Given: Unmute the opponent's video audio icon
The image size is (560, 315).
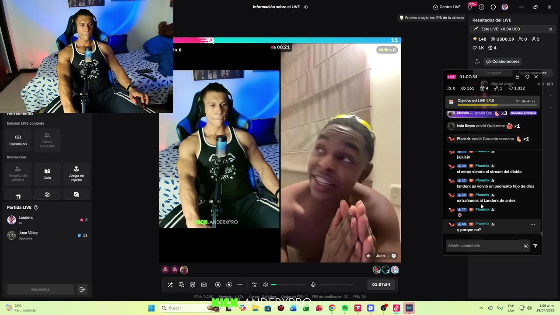Looking at the screenshot, I should (x=368, y=256).
